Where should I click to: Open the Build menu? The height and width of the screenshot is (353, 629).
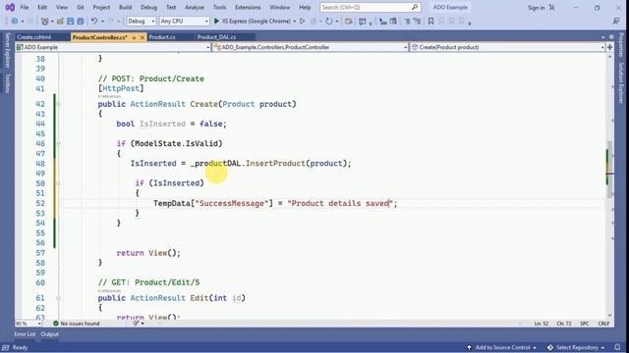tap(125, 7)
